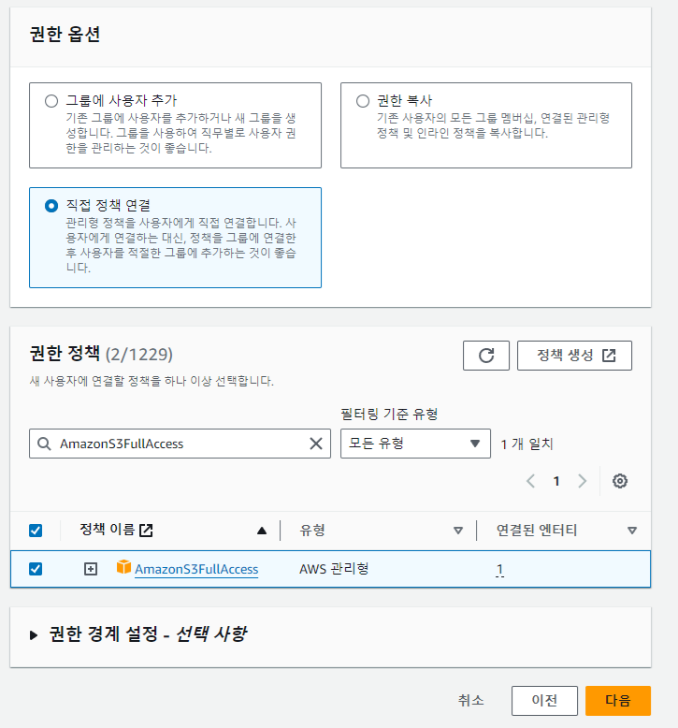The height and width of the screenshot is (728, 678).
Task: Expand the AmazonS3FullAccess row details plus icon
Action: tap(91, 569)
